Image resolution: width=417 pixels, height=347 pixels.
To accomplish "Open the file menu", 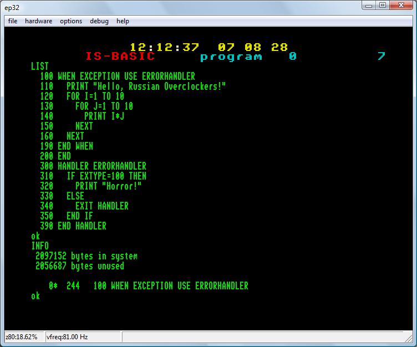I will 13,21.
